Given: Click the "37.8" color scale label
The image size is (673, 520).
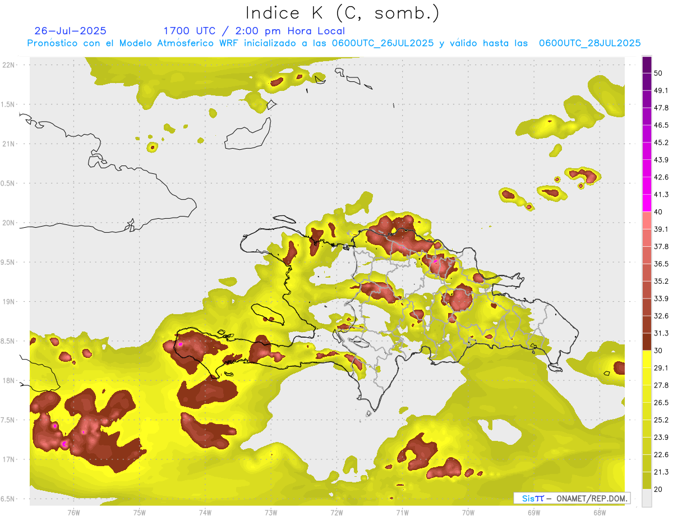Looking at the screenshot, I should (x=661, y=246).
